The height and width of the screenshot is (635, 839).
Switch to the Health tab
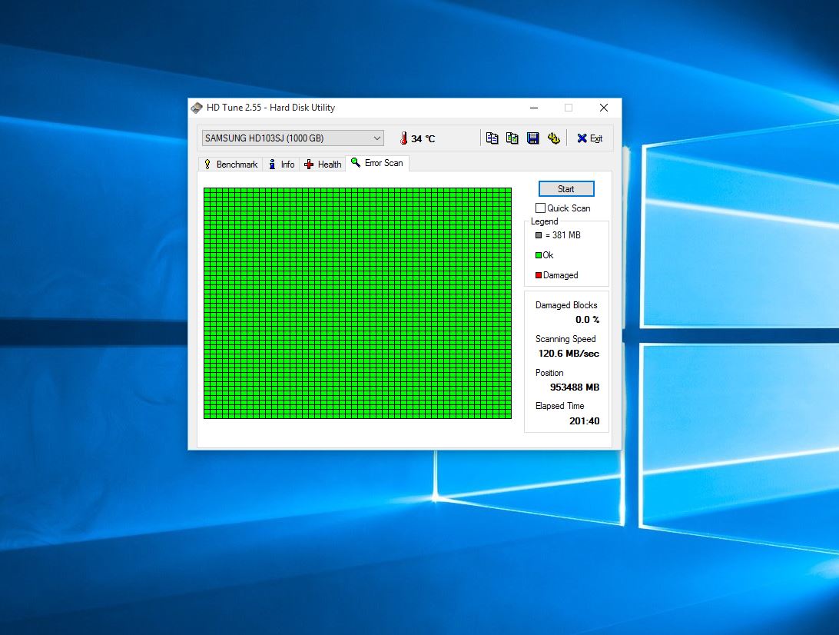pos(323,165)
